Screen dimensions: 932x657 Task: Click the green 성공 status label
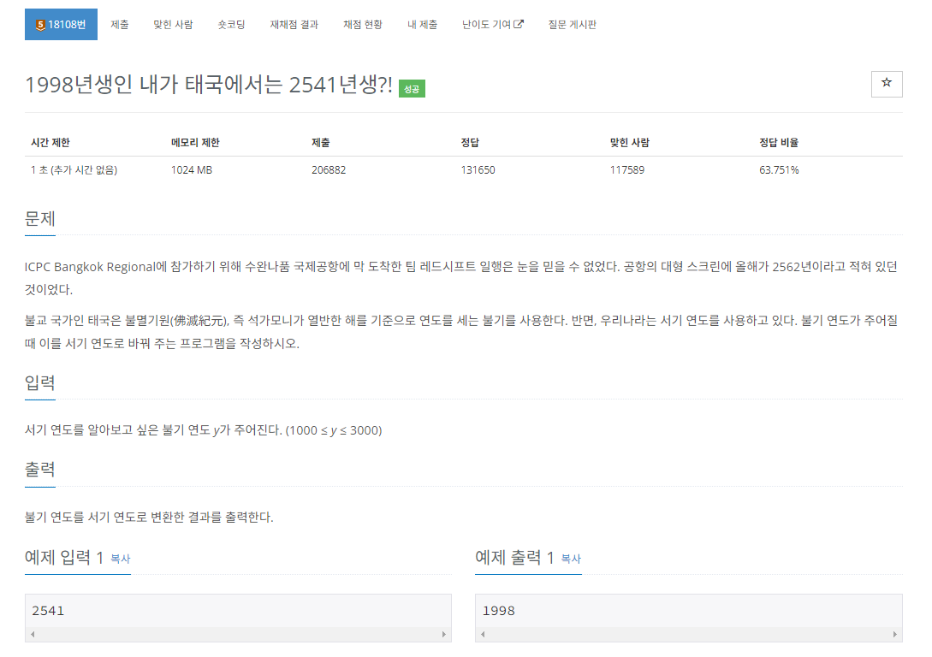(412, 88)
